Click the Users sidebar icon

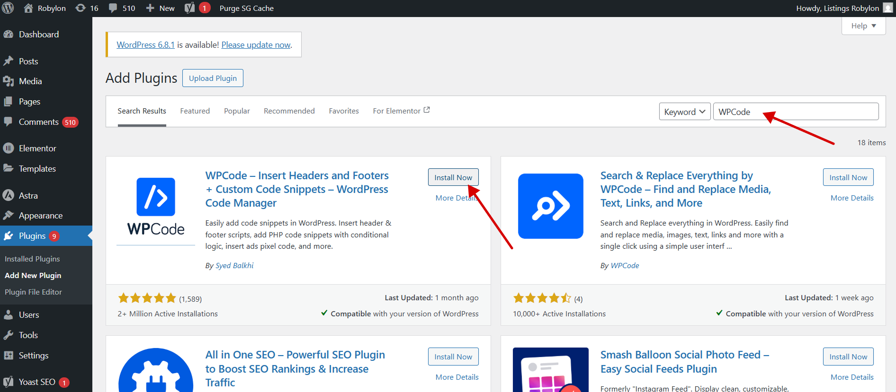[9, 314]
